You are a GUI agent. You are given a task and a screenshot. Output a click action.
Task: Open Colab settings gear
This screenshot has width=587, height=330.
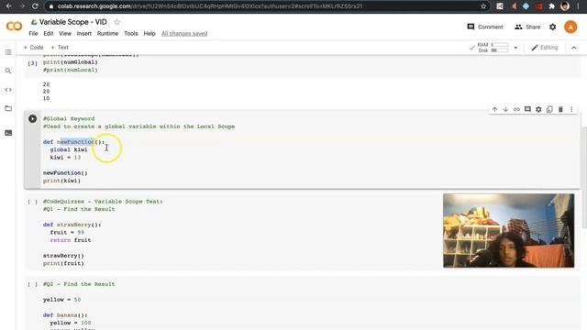(552, 27)
